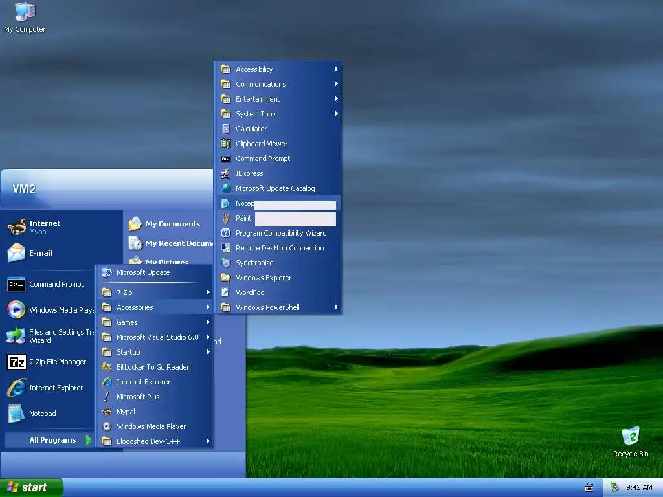Click the IExpress icon
The height and width of the screenshot is (497, 663).
pos(226,173)
